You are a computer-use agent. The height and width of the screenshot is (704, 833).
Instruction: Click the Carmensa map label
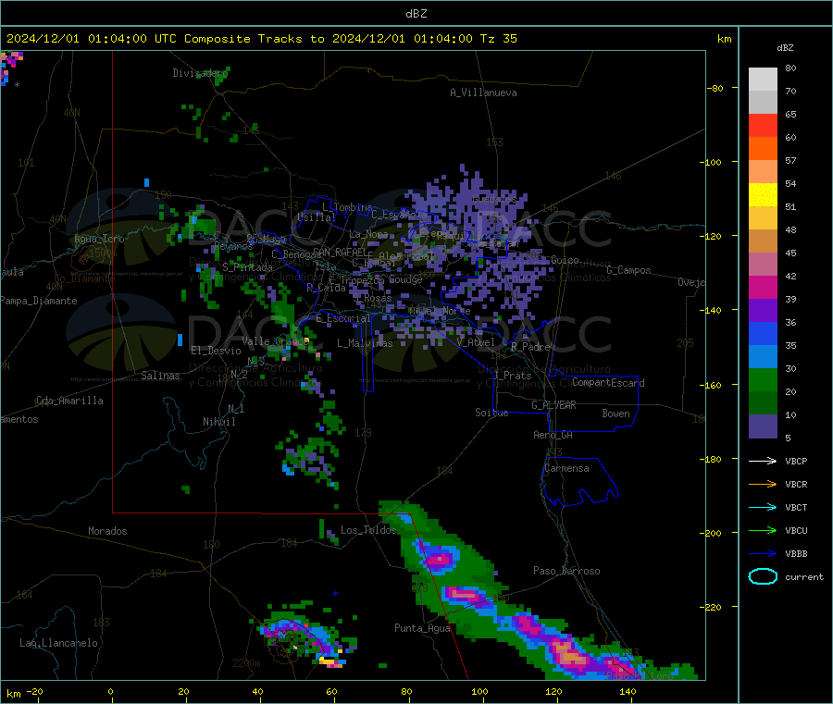click(x=566, y=468)
